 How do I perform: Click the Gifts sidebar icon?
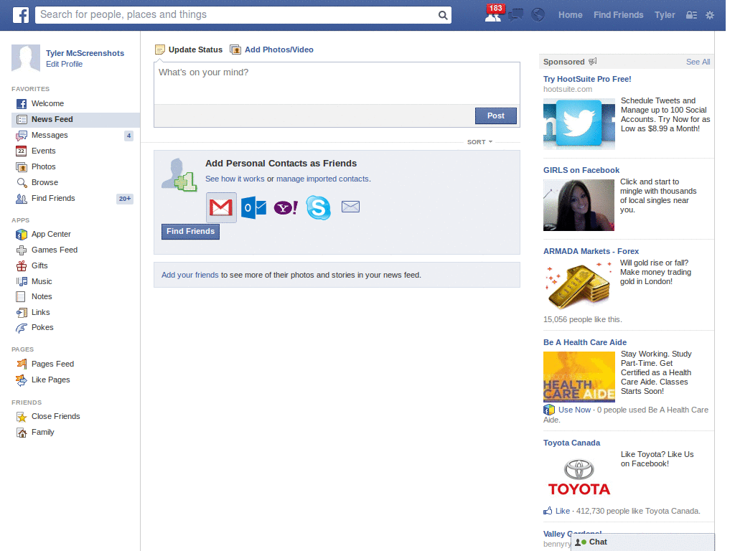coord(22,265)
